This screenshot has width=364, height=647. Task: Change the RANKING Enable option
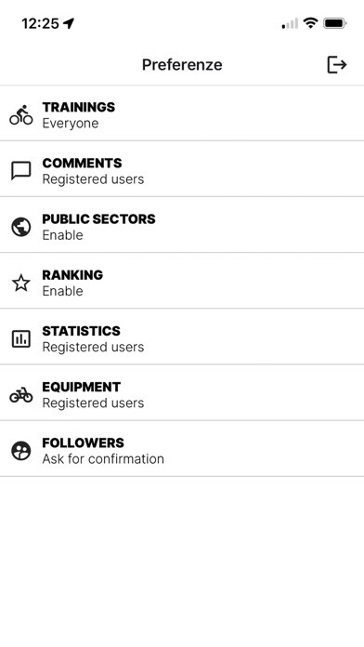click(x=182, y=281)
